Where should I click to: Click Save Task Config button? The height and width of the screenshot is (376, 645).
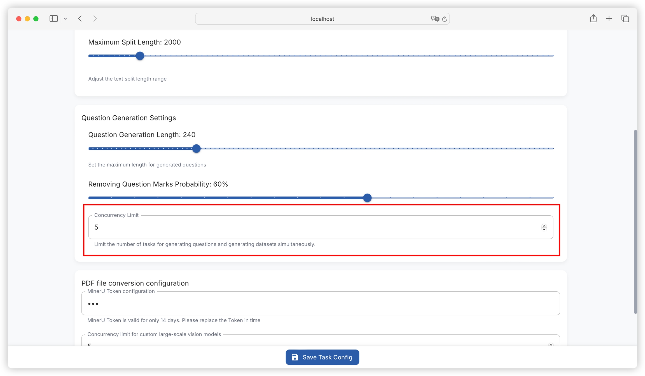click(x=322, y=357)
